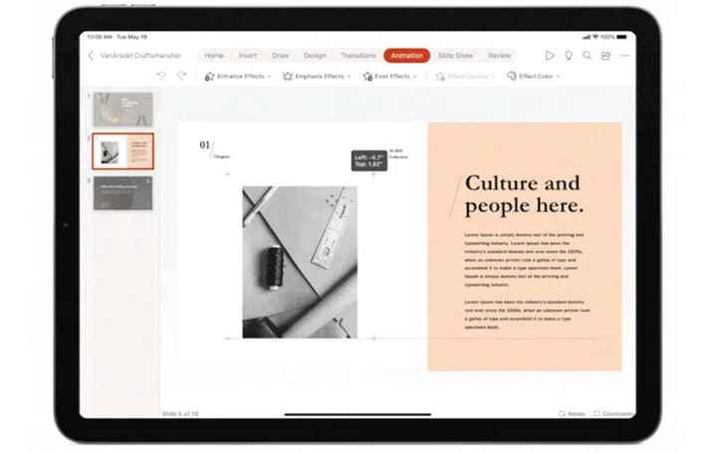Viewport: 717px width, 453px height.
Task: Click the Undo arrow icon
Action: pyautogui.click(x=161, y=76)
